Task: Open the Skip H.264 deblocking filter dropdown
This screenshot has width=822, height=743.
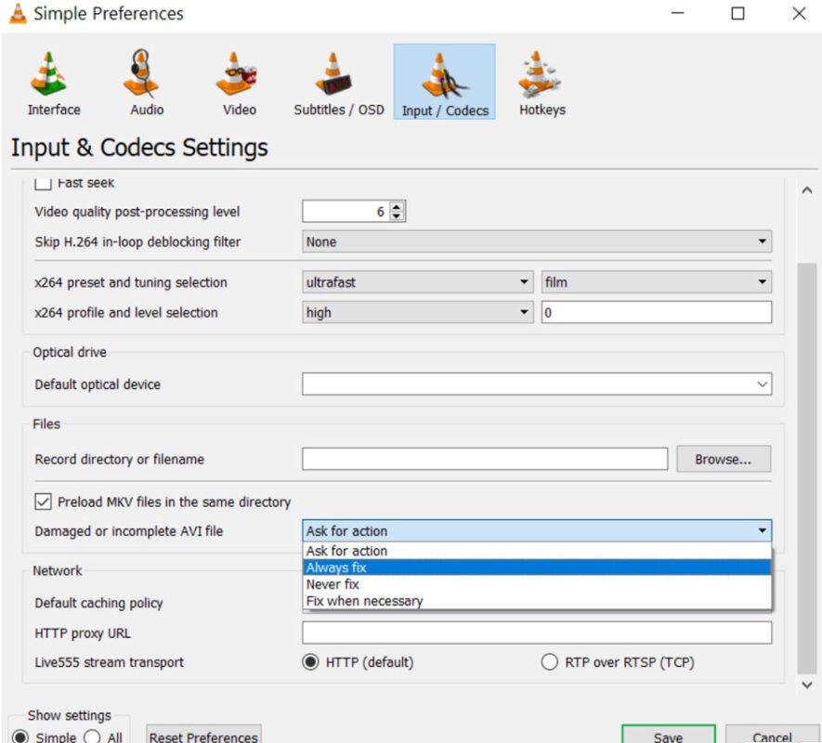Action: (x=762, y=241)
